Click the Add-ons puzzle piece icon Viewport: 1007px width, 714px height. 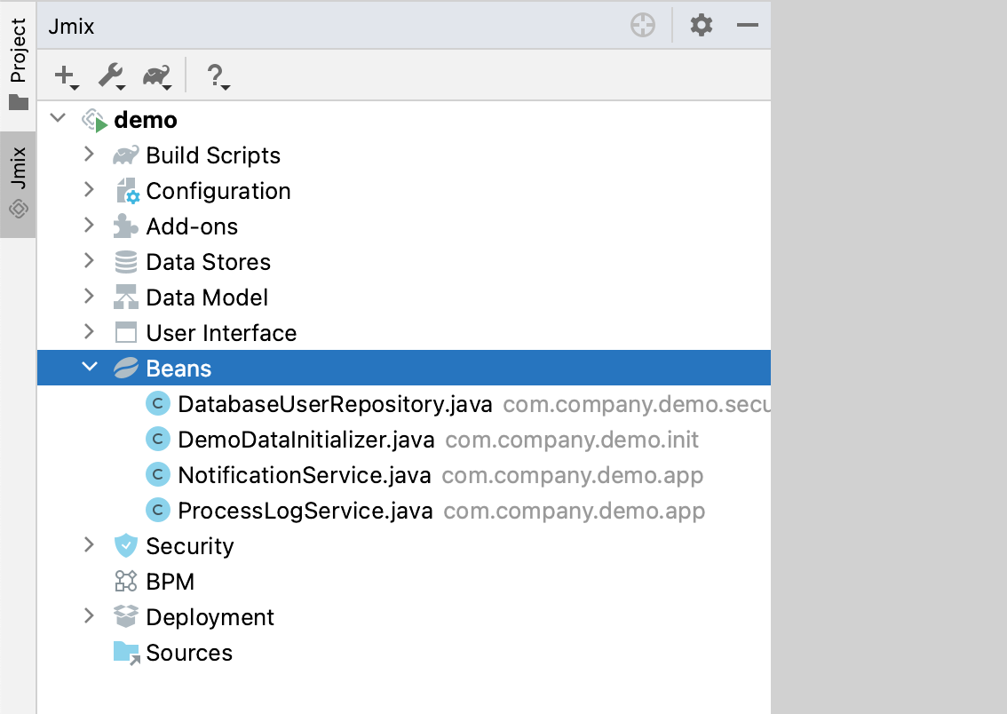125,226
